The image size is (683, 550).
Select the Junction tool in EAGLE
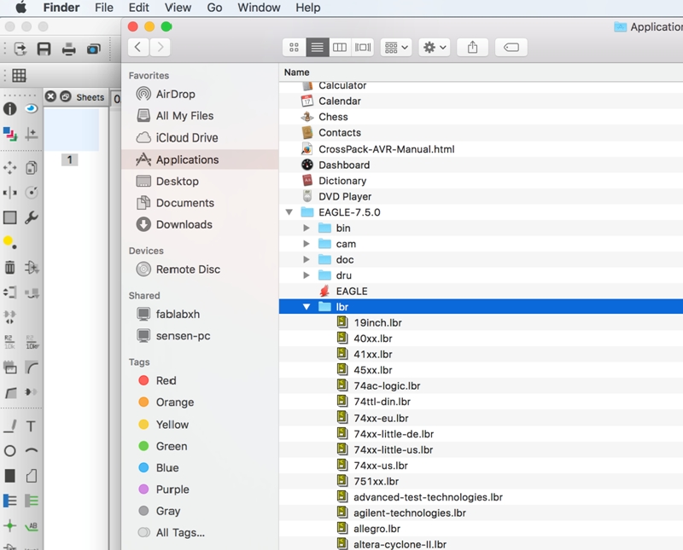9,525
